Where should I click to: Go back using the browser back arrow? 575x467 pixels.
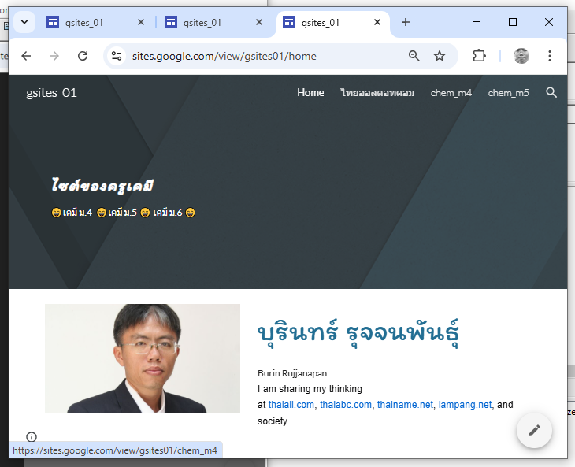[26, 56]
